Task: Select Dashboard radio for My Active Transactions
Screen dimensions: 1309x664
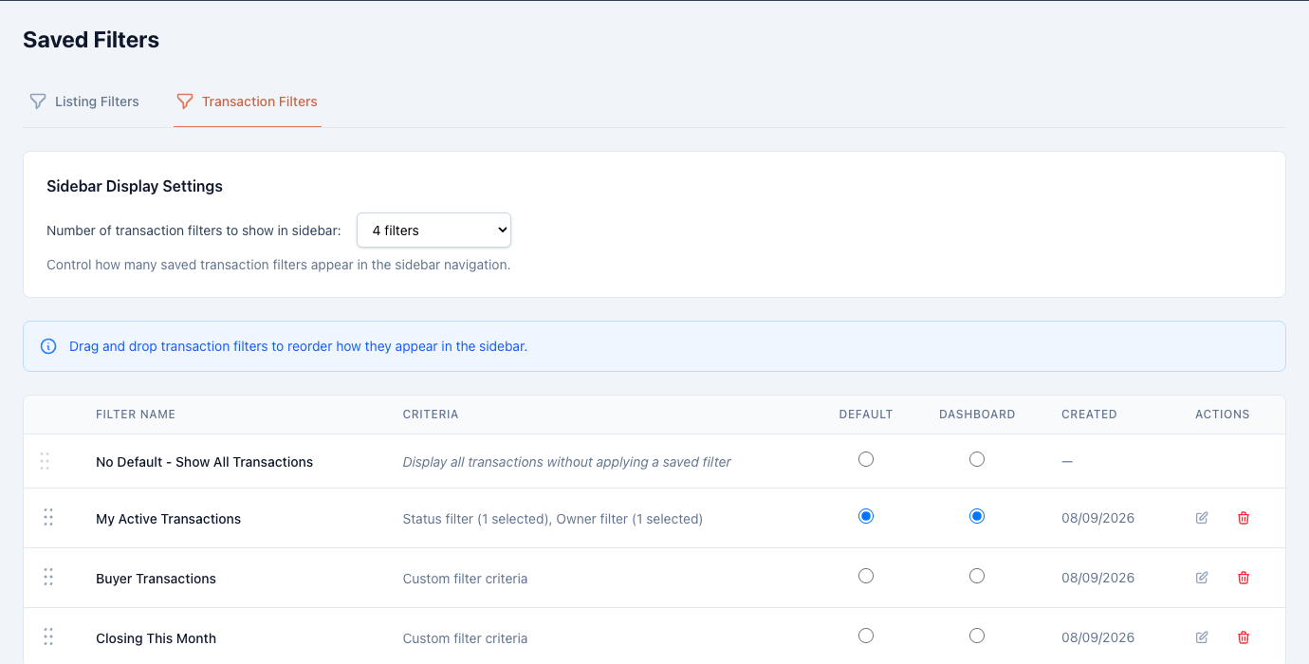Action: [977, 516]
